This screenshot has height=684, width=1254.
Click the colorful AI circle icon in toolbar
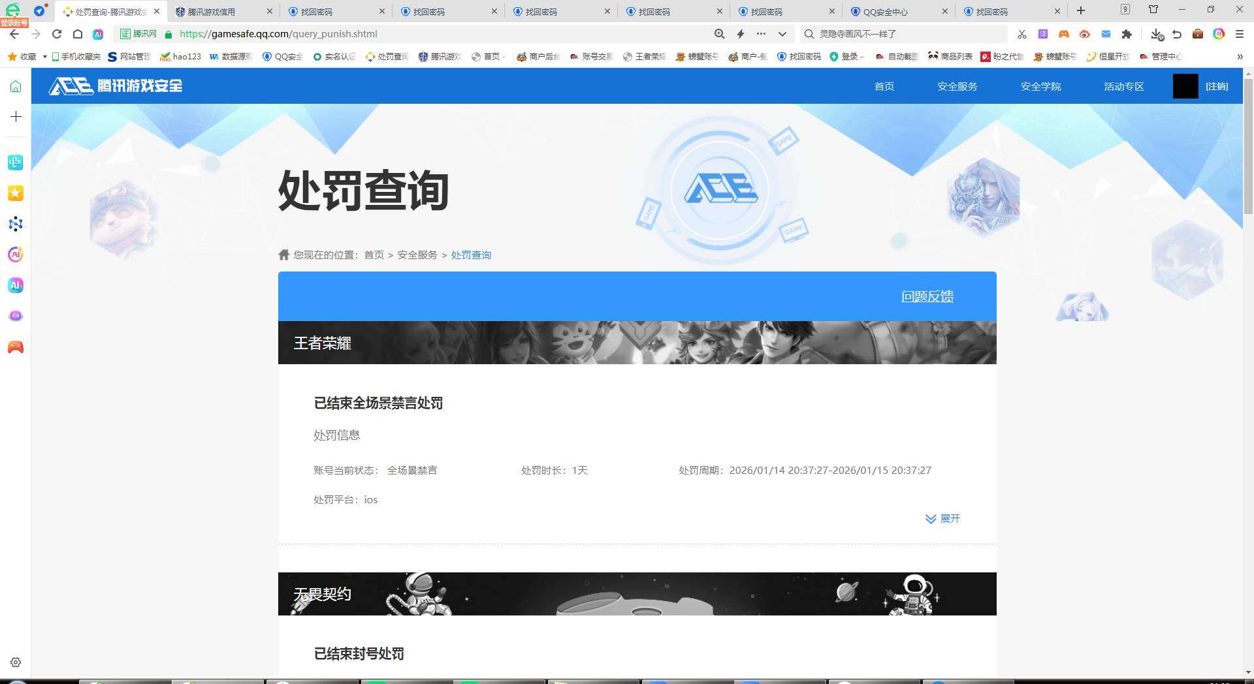point(1219,34)
